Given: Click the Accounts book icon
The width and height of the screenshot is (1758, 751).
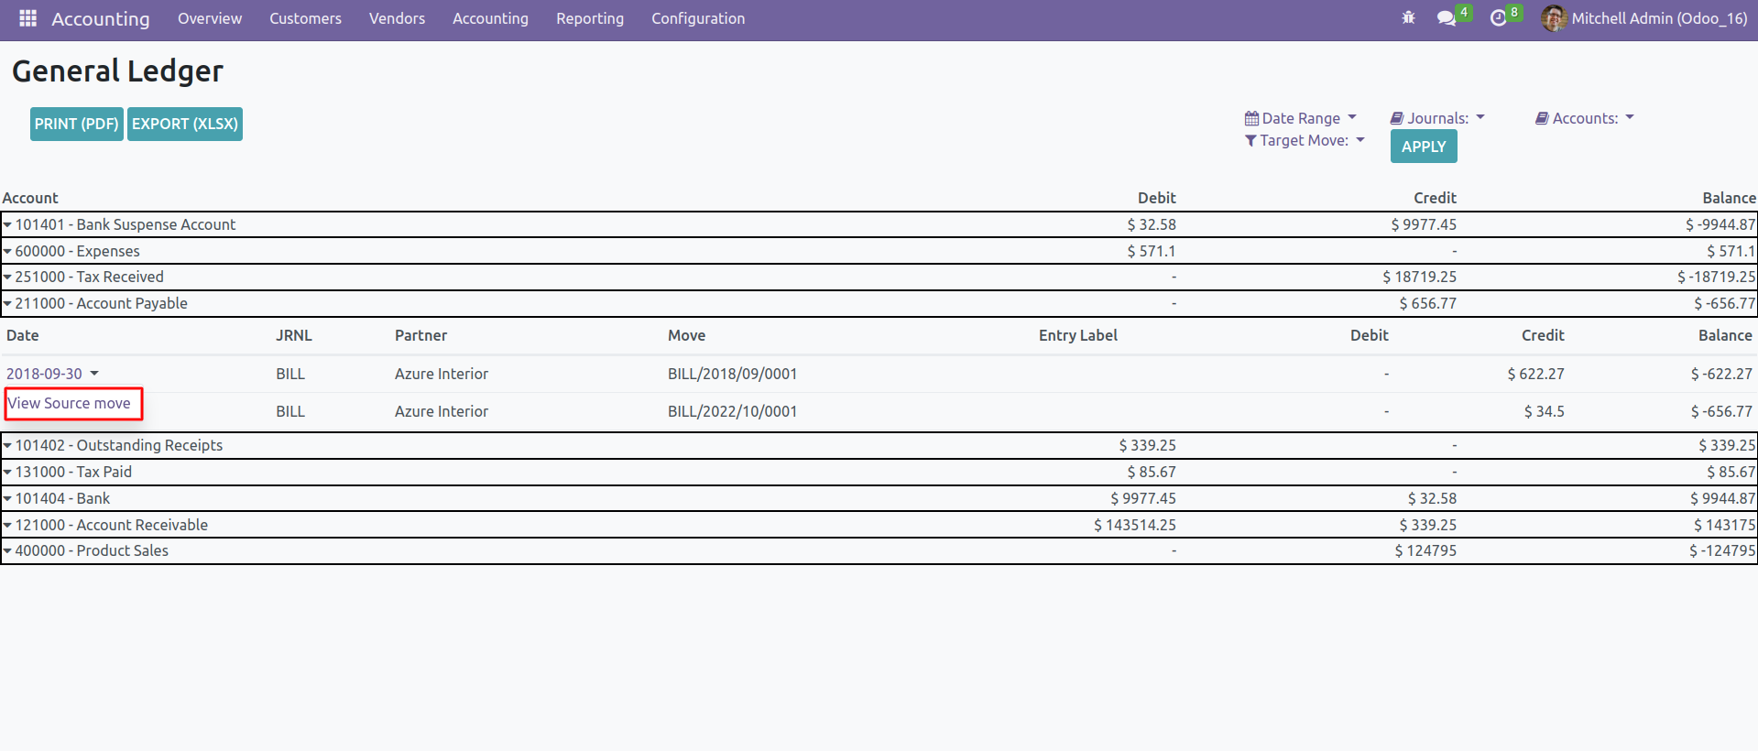Looking at the screenshot, I should click(1542, 118).
